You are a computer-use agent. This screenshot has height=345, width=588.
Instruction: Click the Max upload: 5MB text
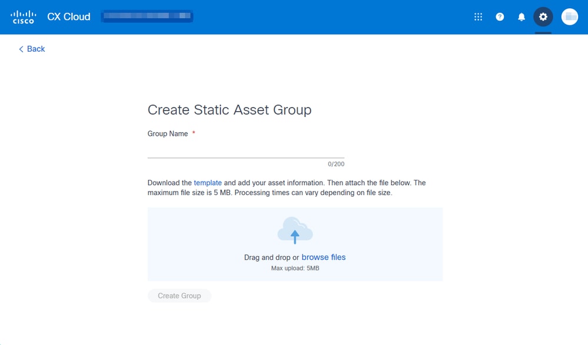(295, 268)
